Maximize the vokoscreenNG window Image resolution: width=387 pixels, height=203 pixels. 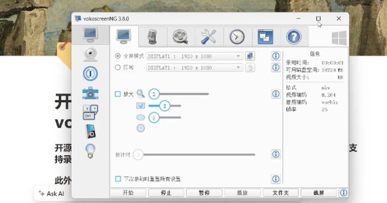[318, 19]
